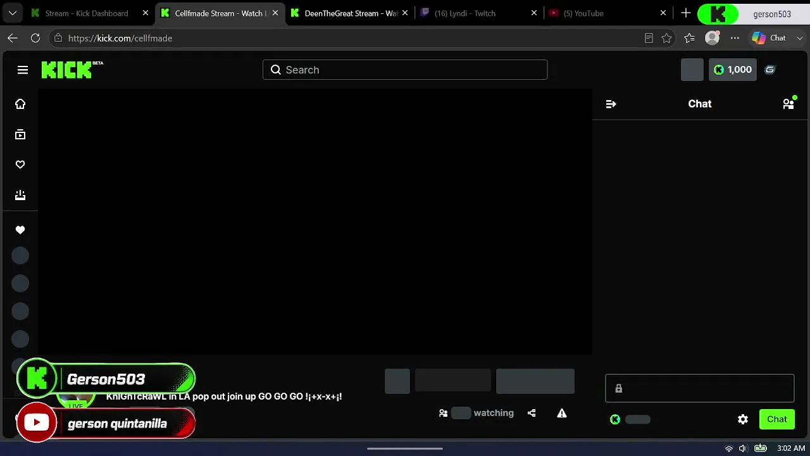This screenshot has height=456, width=810.
Task: Open reader view icon in address bar
Action: click(x=649, y=38)
